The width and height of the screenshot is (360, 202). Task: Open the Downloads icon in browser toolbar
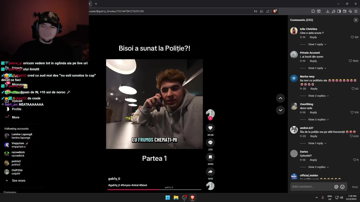[x=328, y=11]
